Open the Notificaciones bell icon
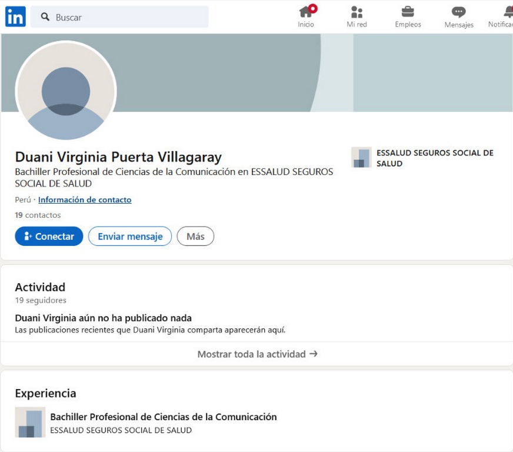513x452 pixels. point(508,12)
